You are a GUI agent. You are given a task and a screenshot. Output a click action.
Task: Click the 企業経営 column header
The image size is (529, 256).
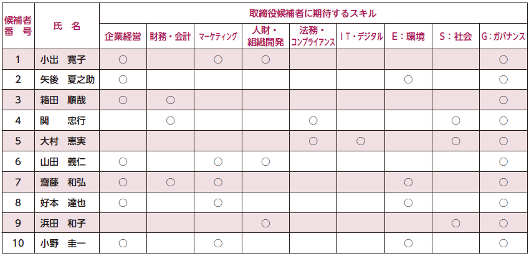pos(123,37)
